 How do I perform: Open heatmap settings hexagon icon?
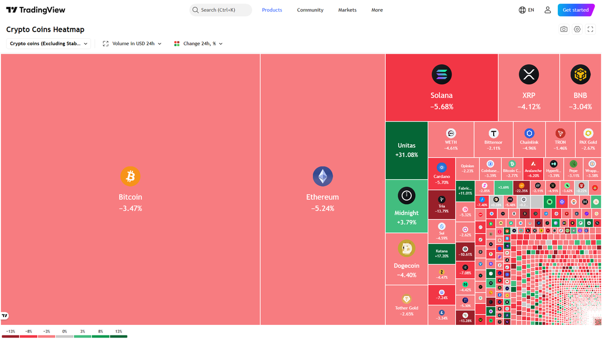coord(577,30)
